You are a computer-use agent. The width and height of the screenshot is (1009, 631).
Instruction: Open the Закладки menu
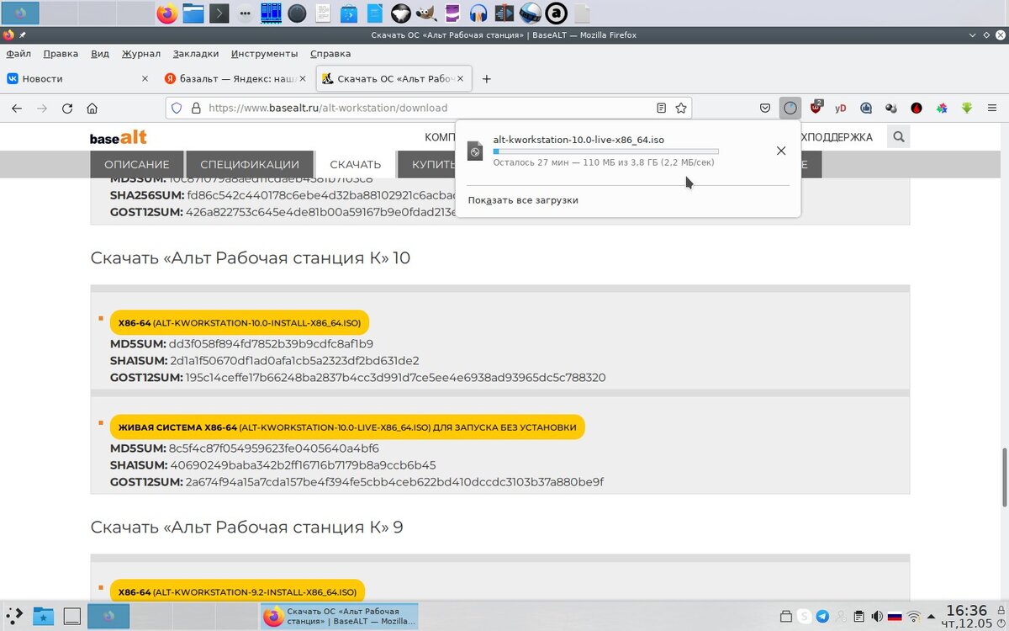[x=196, y=53]
